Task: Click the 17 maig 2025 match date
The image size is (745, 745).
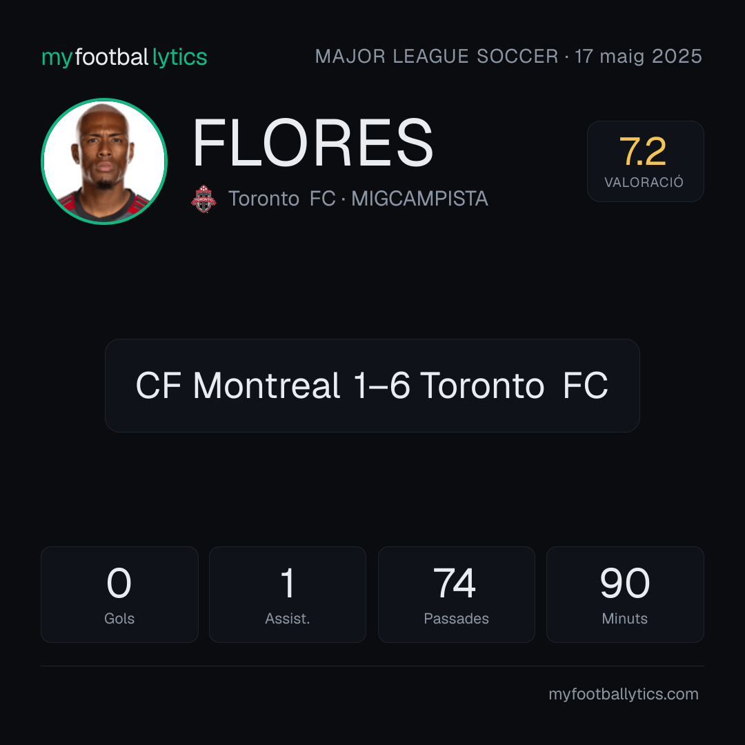Action: [x=639, y=56]
